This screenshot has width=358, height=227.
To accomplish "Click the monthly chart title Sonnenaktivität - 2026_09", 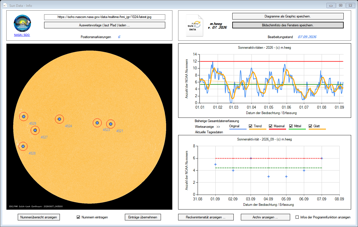I will click(x=264, y=139).
